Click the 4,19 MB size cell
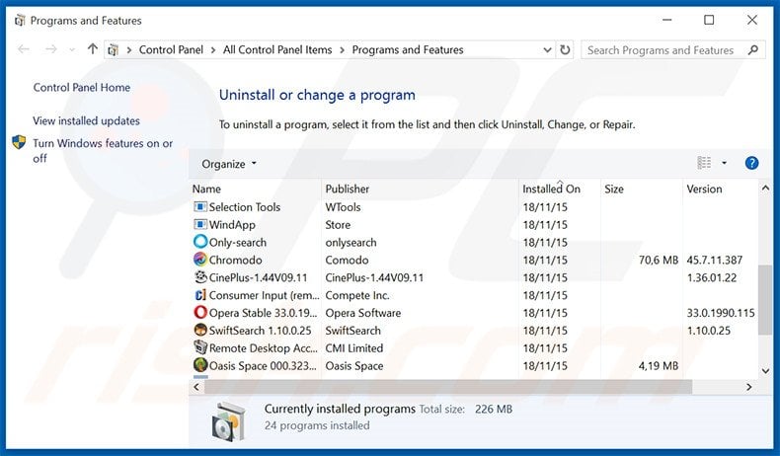 (x=659, y=366)
